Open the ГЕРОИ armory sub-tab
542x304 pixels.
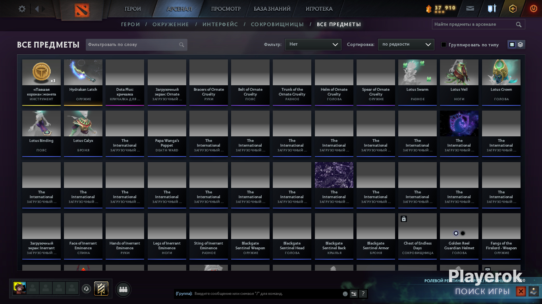[131, 25]
